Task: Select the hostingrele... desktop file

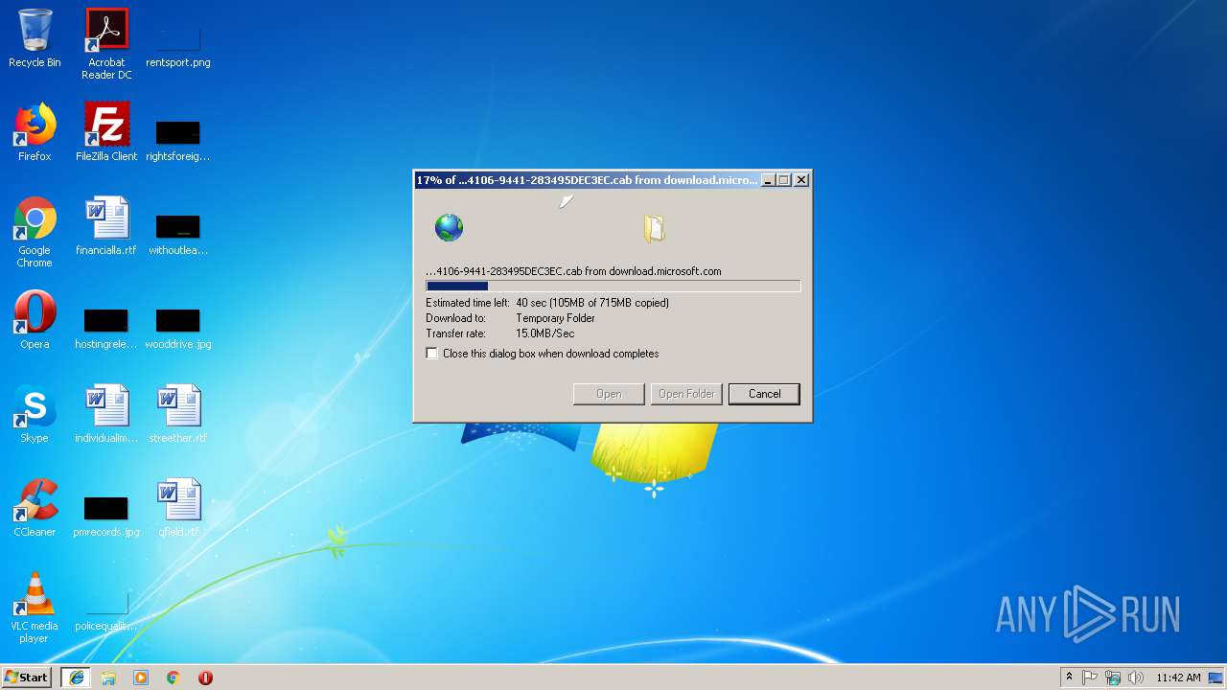Action: click(x=106, y=327)
